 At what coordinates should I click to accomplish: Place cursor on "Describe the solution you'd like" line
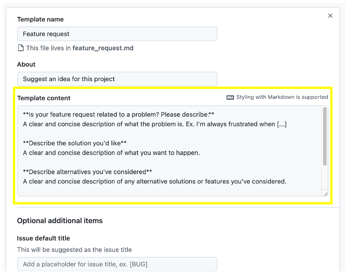click(74, 143)
